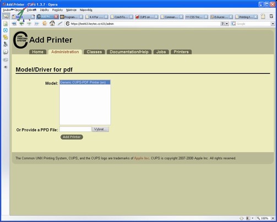Open the Printers page tab
This screenshot has height=222, width=277.
tap(181, 52)
